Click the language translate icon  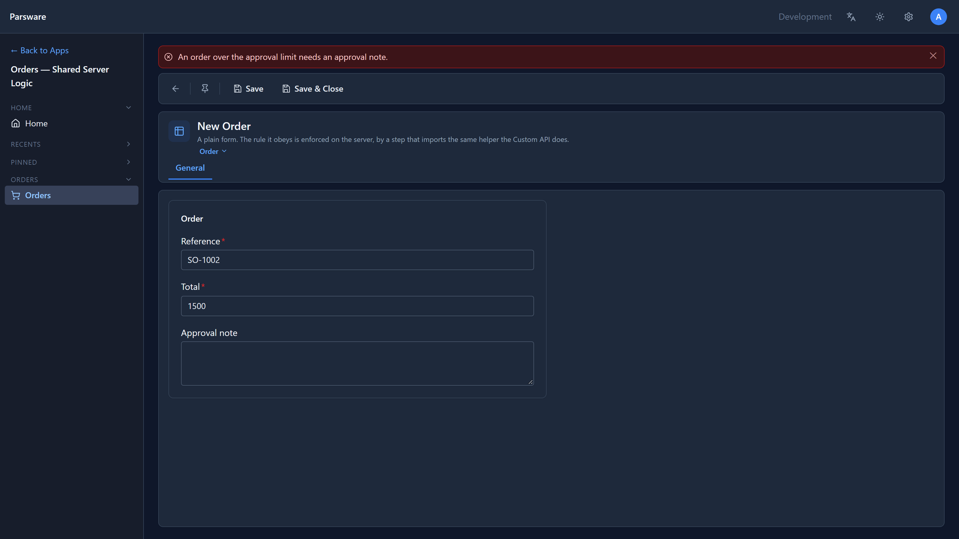point(851,17)
